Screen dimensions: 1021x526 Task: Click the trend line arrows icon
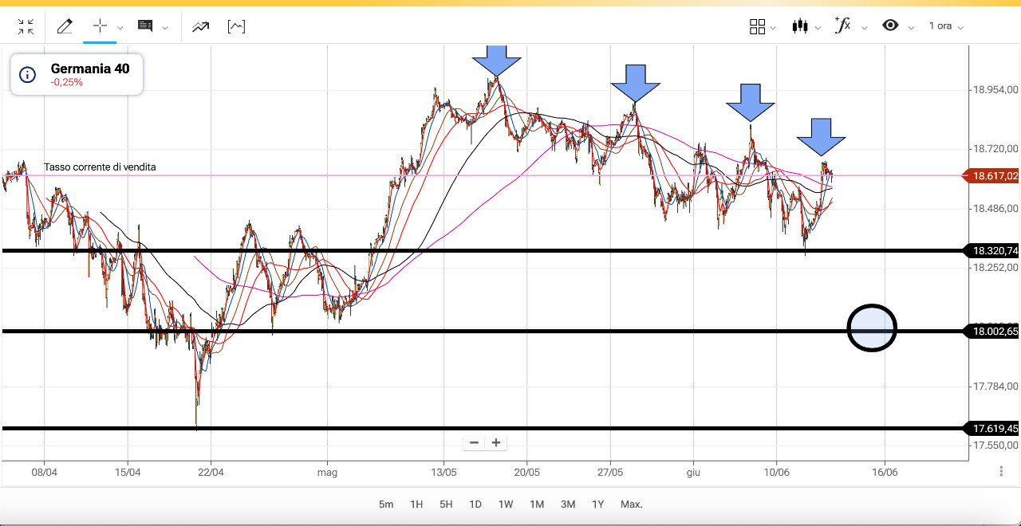point(200,26)
